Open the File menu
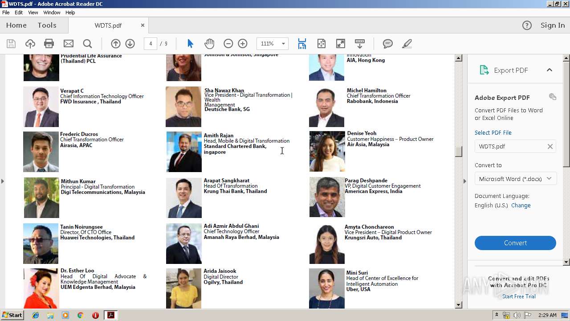Image resolution: width=570 pixels, height=321 pixels. [6, 12]
